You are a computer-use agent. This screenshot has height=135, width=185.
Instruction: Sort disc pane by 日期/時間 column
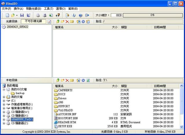(165, 27)
